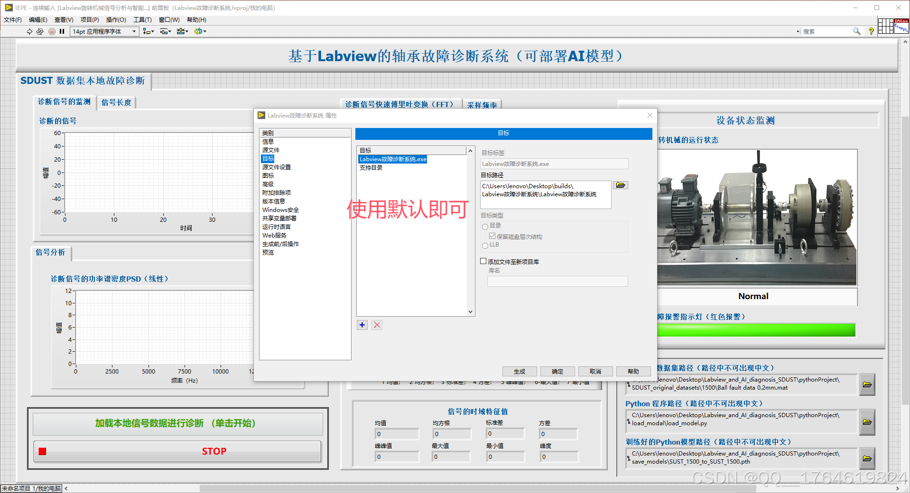This screenshot has width=910, height=493.
Task: Open the 项目(P) menu
Action: tap(90, 19)
